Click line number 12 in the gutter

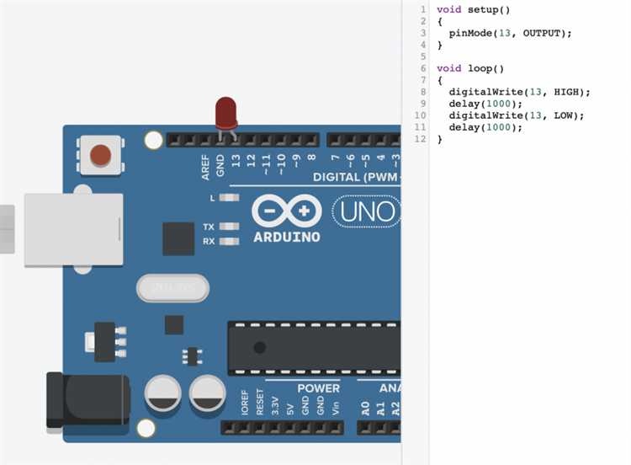(420, 139)
